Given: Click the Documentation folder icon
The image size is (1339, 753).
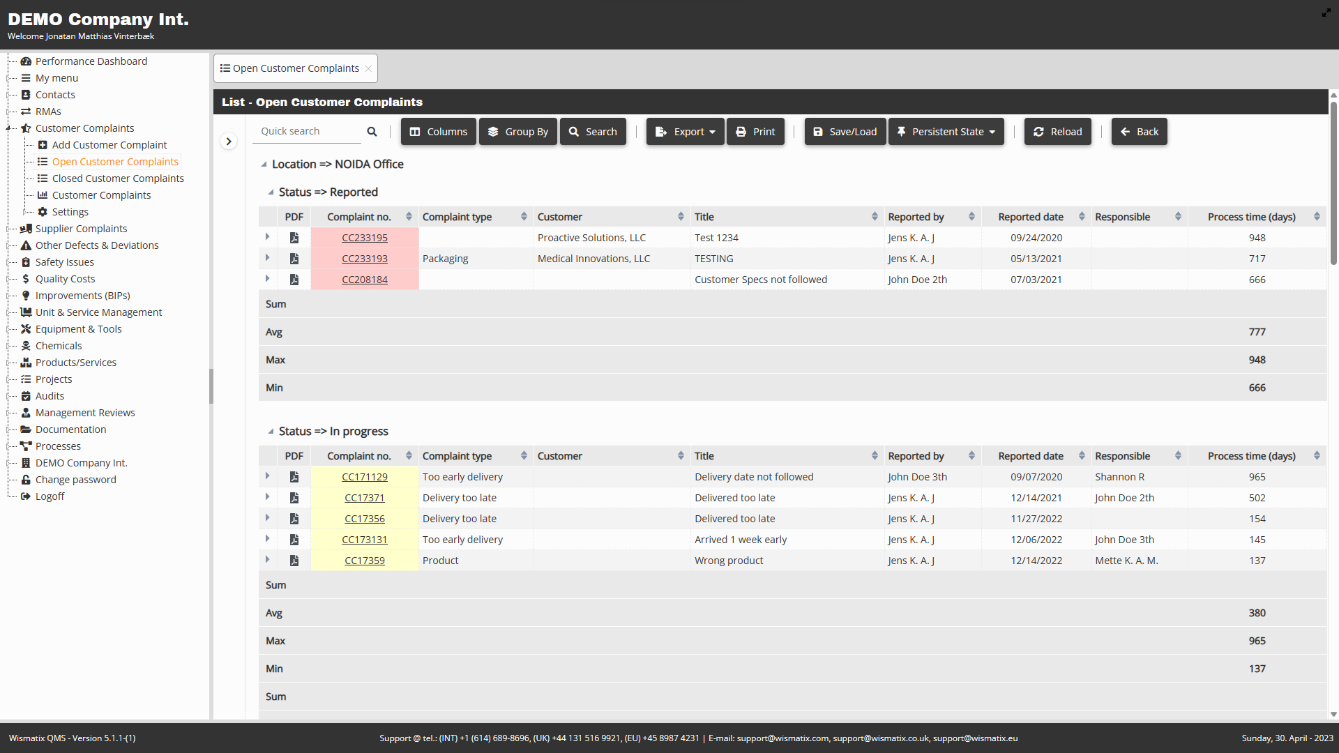Looking at the screenshot, I should click(x=26, y=429).
